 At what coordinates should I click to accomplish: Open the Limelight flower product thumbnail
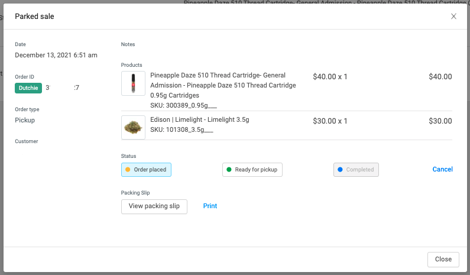point(133,127)
